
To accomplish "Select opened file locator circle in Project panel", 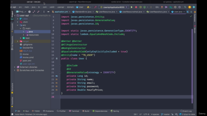I will (x=29, y=12).
